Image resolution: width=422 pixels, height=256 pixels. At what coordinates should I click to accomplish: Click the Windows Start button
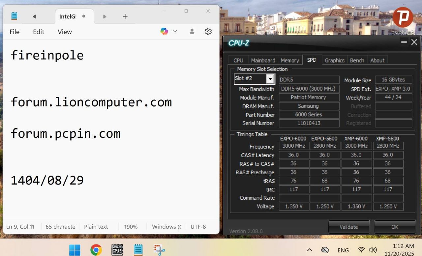coord(75,250)
